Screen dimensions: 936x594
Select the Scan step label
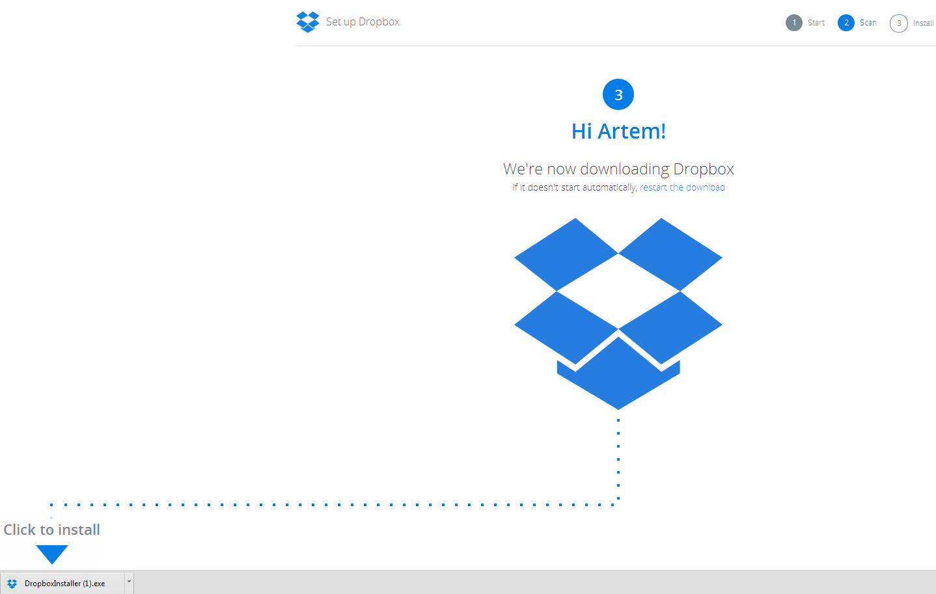tap(868, 22)
